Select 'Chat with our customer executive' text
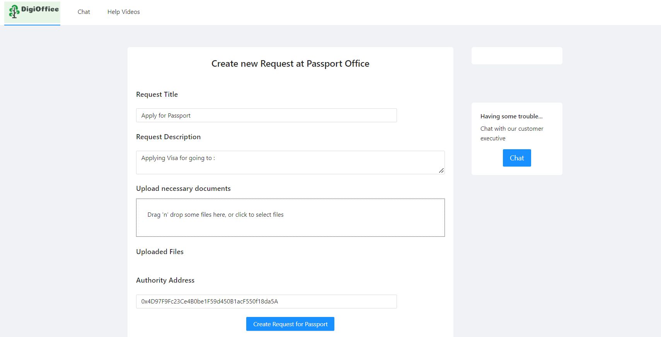 click(512, 133)
